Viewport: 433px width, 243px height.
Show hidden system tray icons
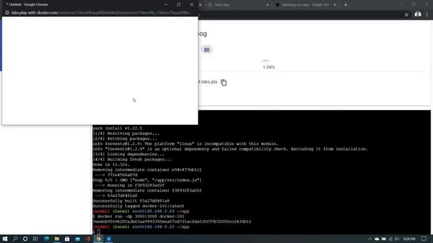tap(370, 239)
